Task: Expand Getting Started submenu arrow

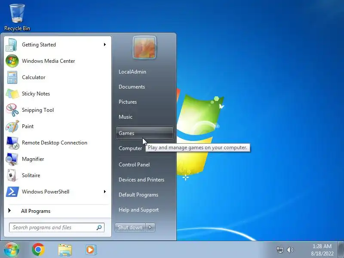Action: pyautogui.click(x=105, y=45)
